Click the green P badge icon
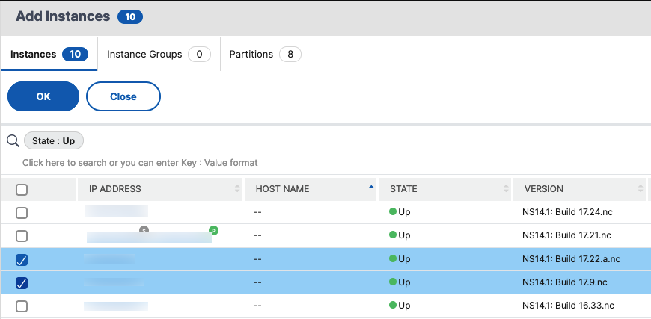Screen dimensions: 651x319 (x=213, y=230)
